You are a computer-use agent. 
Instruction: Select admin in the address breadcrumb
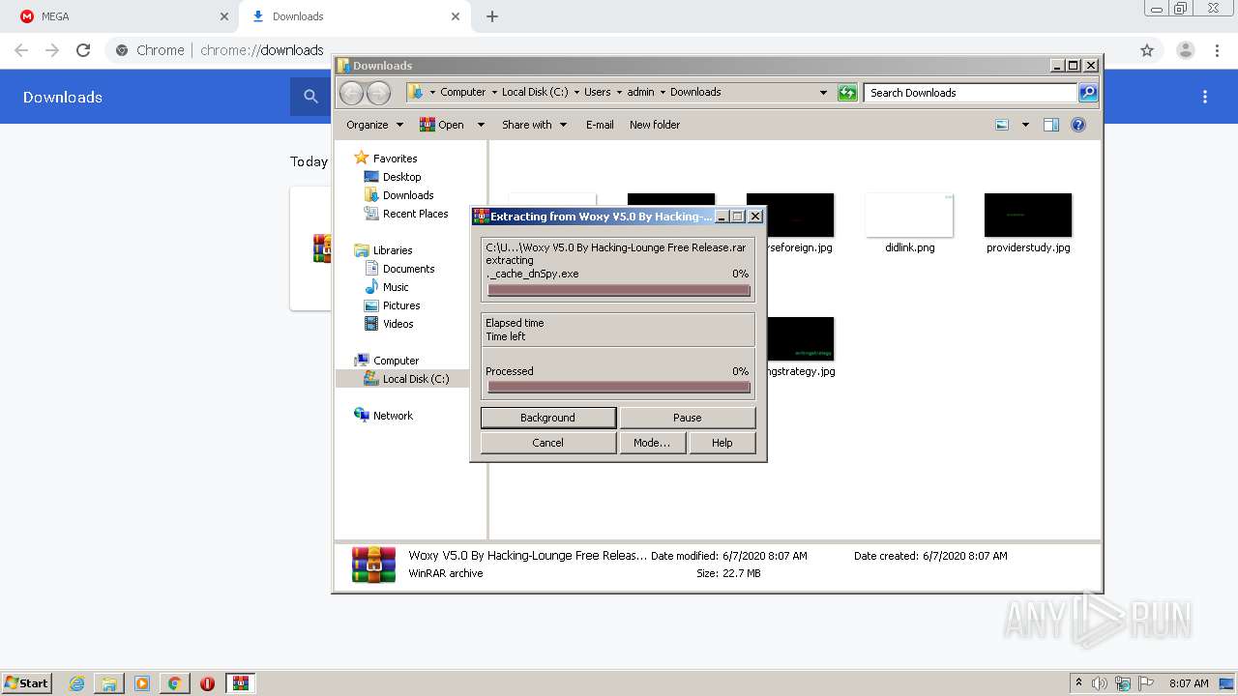coord(640,92)
